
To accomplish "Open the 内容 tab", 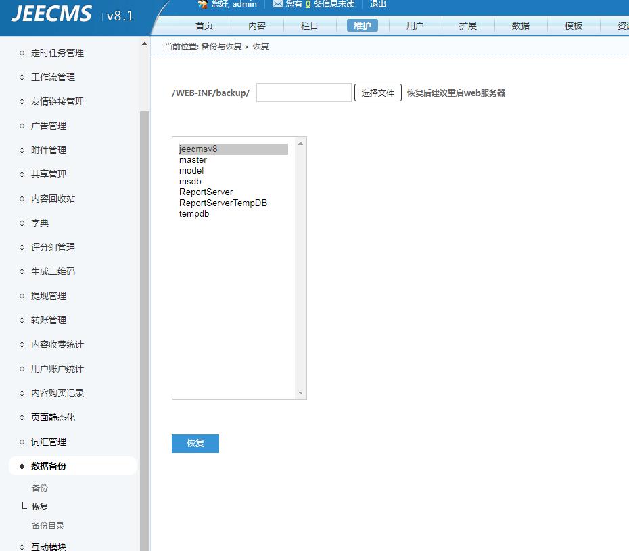I will (x=257, y=26).
